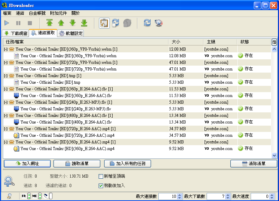
Task: Click the move-up green arrow icon
Action: coord(61,23)
